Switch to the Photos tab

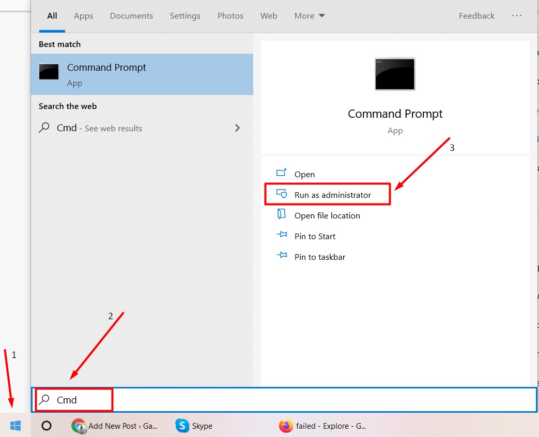230,16
